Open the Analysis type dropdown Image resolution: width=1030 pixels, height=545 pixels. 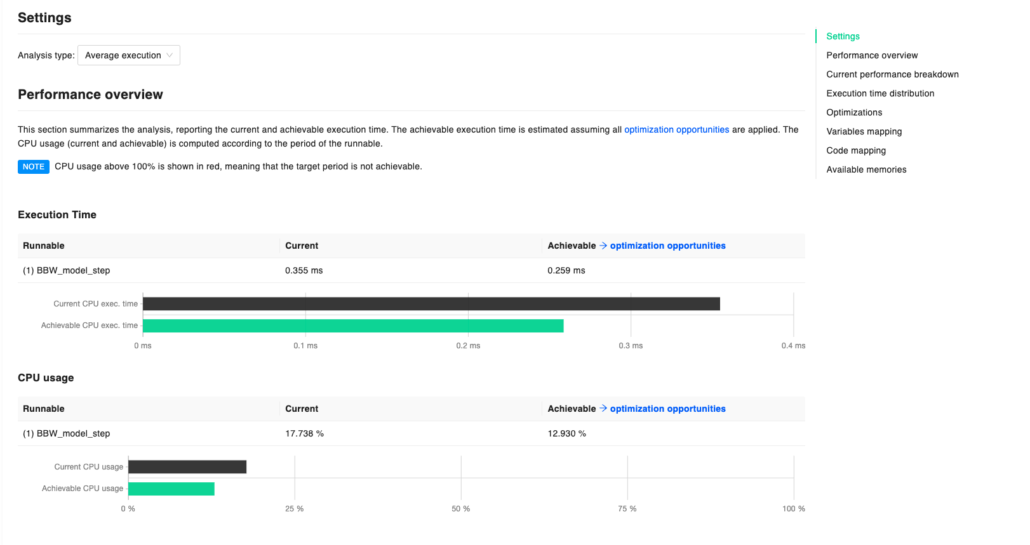[x=128, y=55]
